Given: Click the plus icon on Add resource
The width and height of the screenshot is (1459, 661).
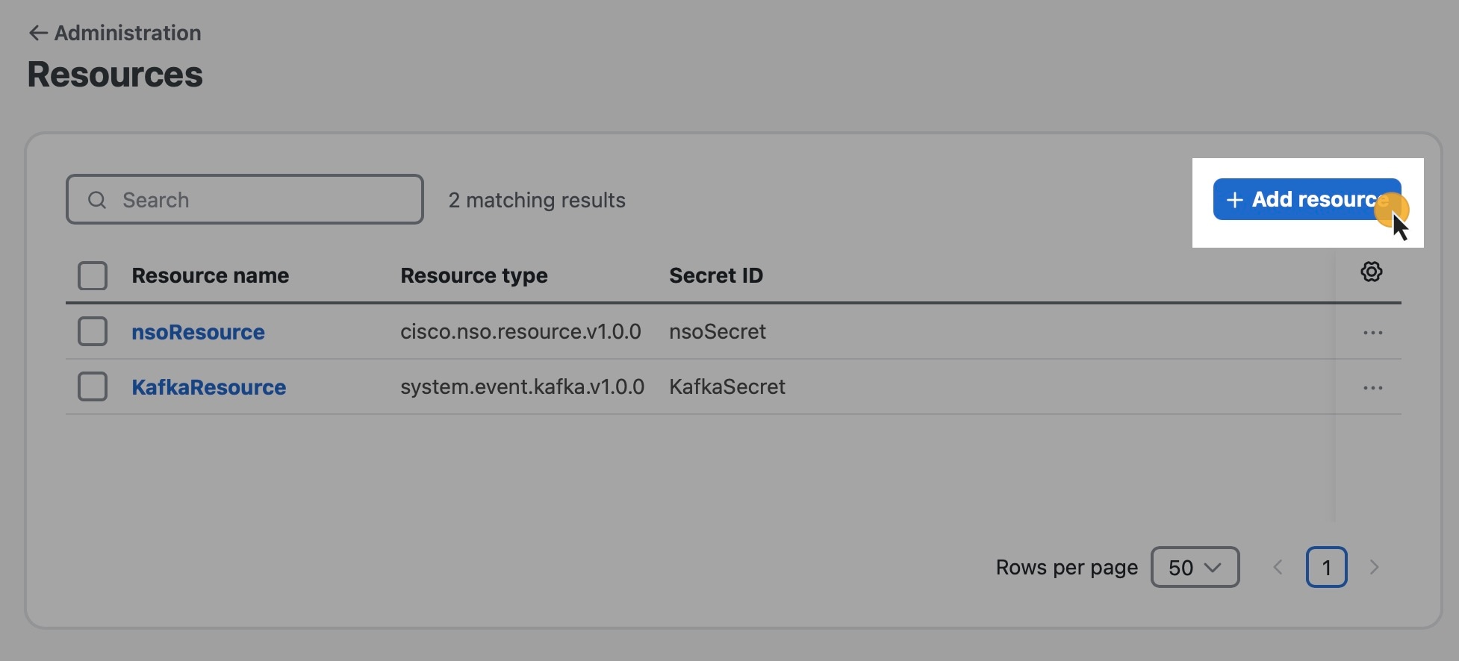Looking at the screenshot, I should coord(1234,200).
